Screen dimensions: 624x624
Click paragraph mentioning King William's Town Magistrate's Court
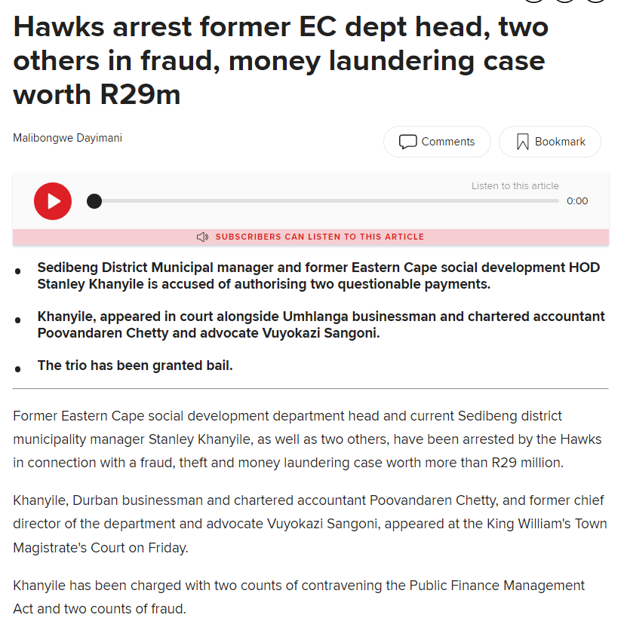(x=310, y=524)
